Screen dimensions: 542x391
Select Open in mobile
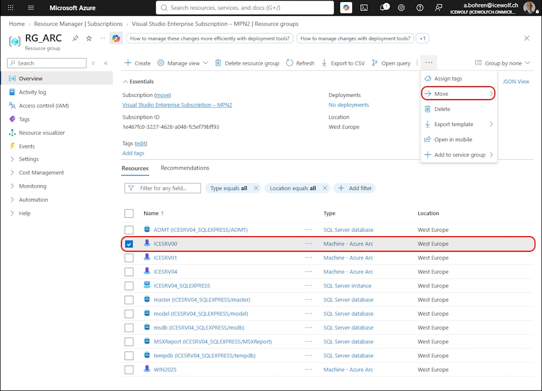[459, 140]
